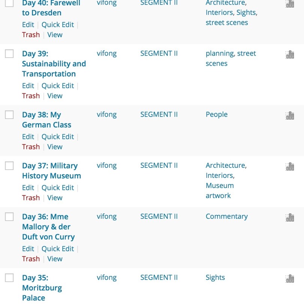View the Day 36 Mme Mallory post
The image size is (304, 304).
click(x=55, y=259)
